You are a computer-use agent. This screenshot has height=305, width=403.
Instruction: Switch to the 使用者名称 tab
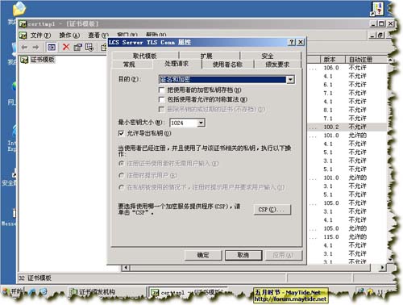[227, 65]
